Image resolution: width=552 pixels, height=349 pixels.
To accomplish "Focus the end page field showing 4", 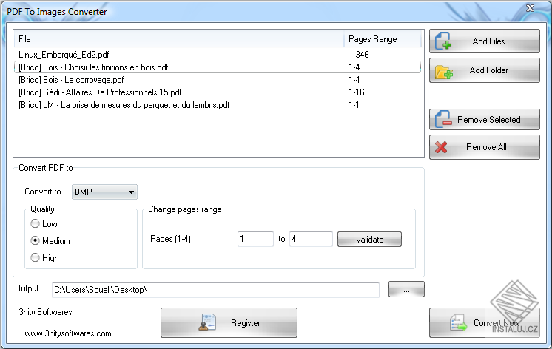I will 311,240.
